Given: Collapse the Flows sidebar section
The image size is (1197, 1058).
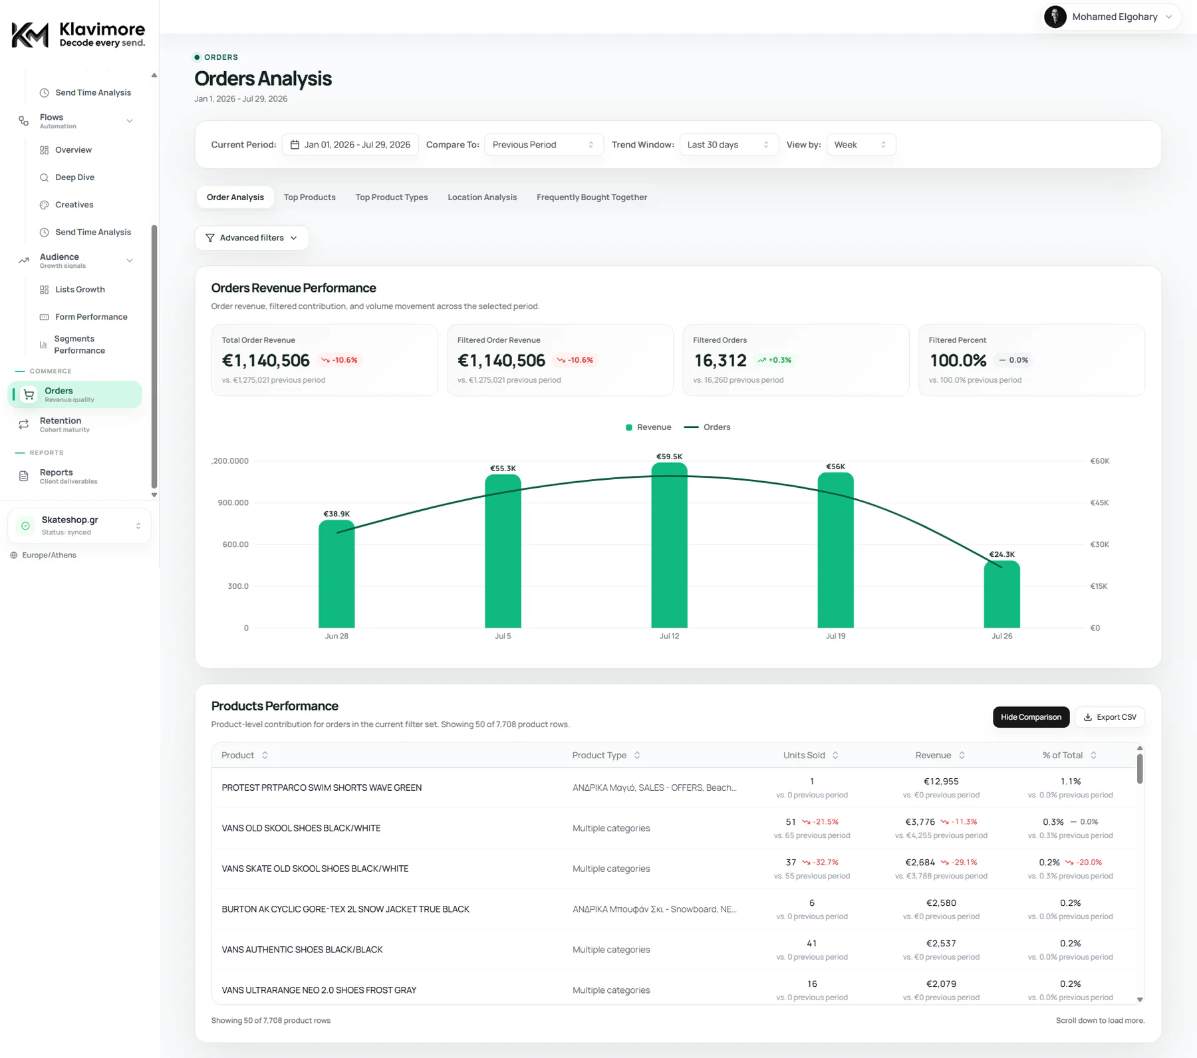Looking at the screenshot, I should [130, 121].
